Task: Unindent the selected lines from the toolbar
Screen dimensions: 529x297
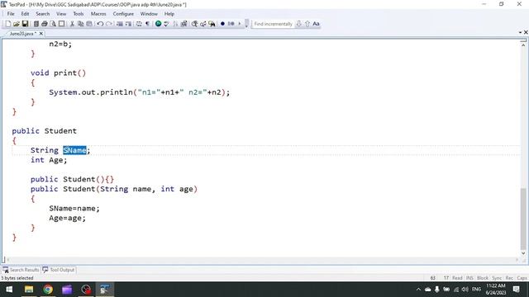Action: 128,24
